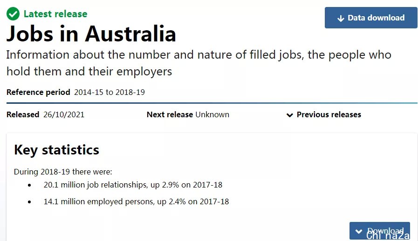The height and width of the screenshot is (241, 418).
Task: Click the Latest release label
Action: pos(55,14)
